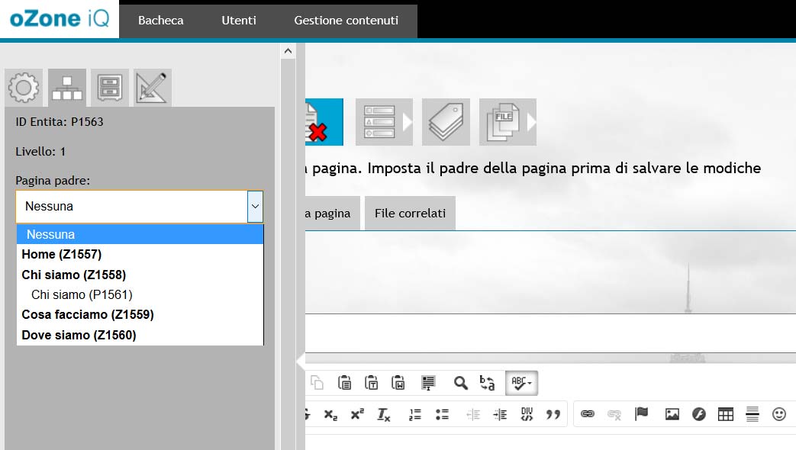This screenshot has width=796, height=450.
Task: Click the oZone iQ logo
Action: coord(57,19)
